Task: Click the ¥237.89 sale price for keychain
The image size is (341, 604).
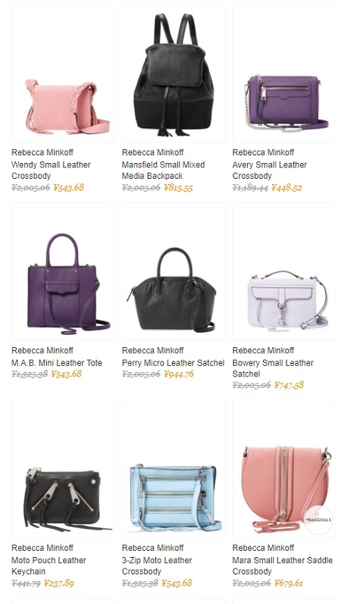Action: [59, 583]
